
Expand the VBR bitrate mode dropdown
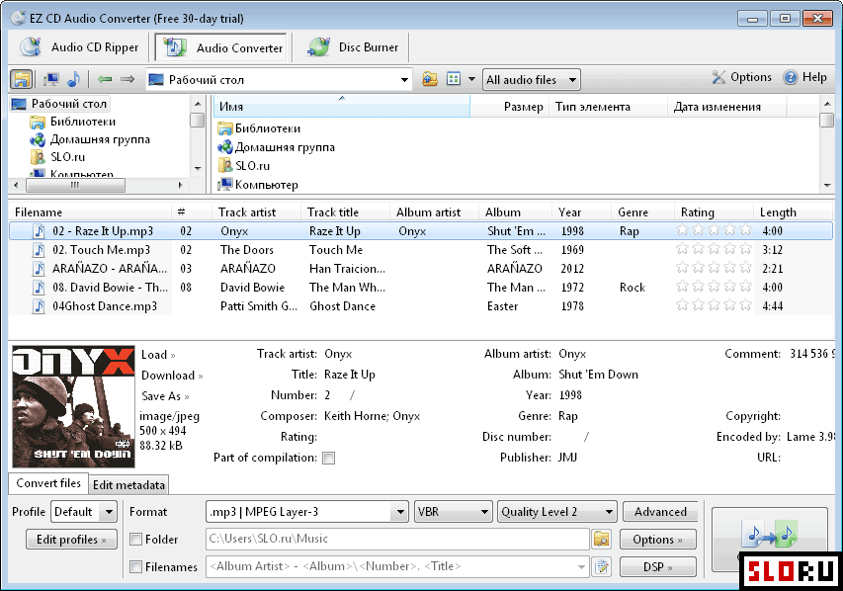tap(453, 512)
